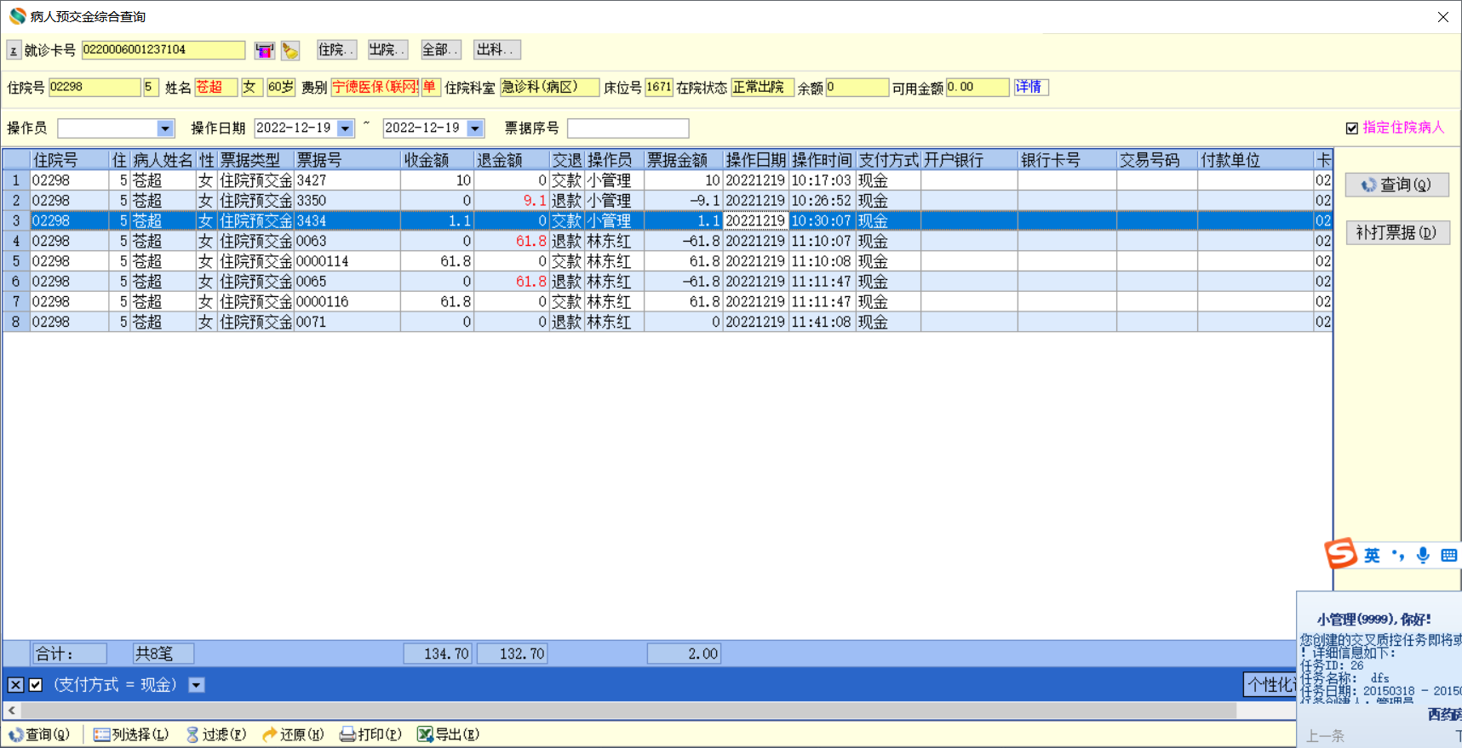Open the start 操作日期 date picker
The width and height of the screenshot is (1462, 748).
[x=345, y=128]
